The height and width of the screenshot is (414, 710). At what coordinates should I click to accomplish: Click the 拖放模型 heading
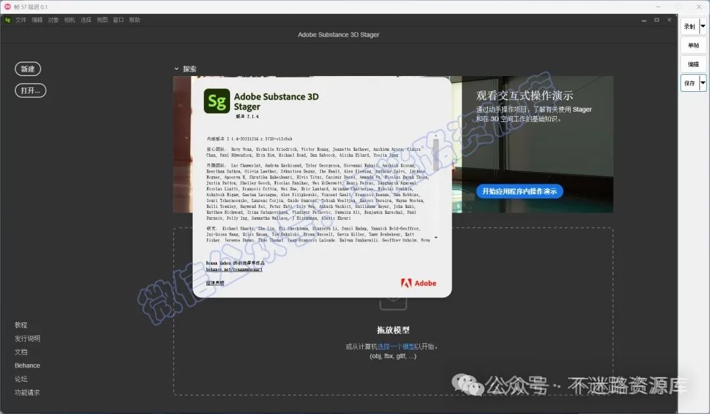click(x=393, y=330)
